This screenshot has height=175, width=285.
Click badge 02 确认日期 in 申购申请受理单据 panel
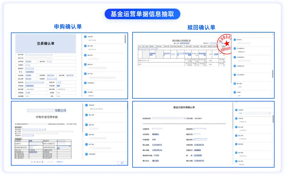[x=87, y=115]
